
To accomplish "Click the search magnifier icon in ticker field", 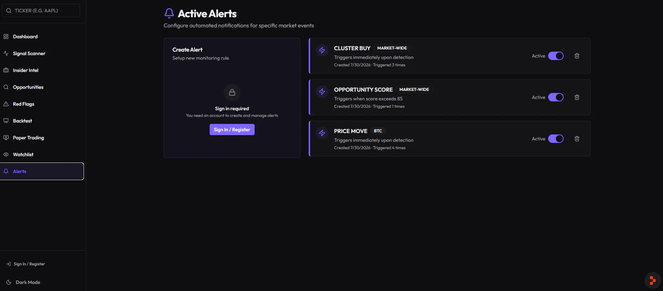I will [9, 11].
